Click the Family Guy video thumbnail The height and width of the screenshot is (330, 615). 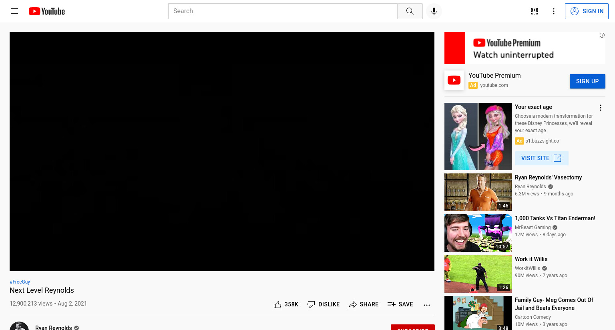[x=478, y=313]
